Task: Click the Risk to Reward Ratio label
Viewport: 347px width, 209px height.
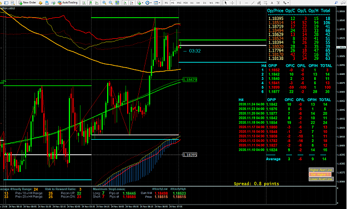Action: click(x=61, y=189)
